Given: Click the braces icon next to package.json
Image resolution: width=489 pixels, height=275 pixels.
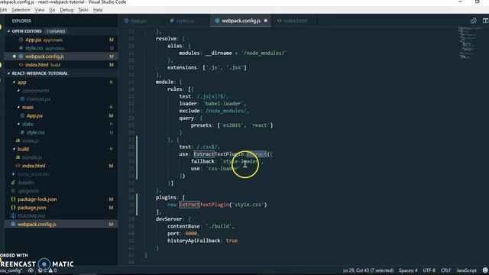Looking at the screenshot, I should (x=13, y=207).
